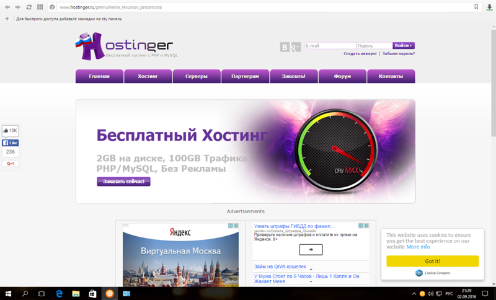Launch Microsoft Edge from the taskbar

pyautogui.click(x=59, y=294)
